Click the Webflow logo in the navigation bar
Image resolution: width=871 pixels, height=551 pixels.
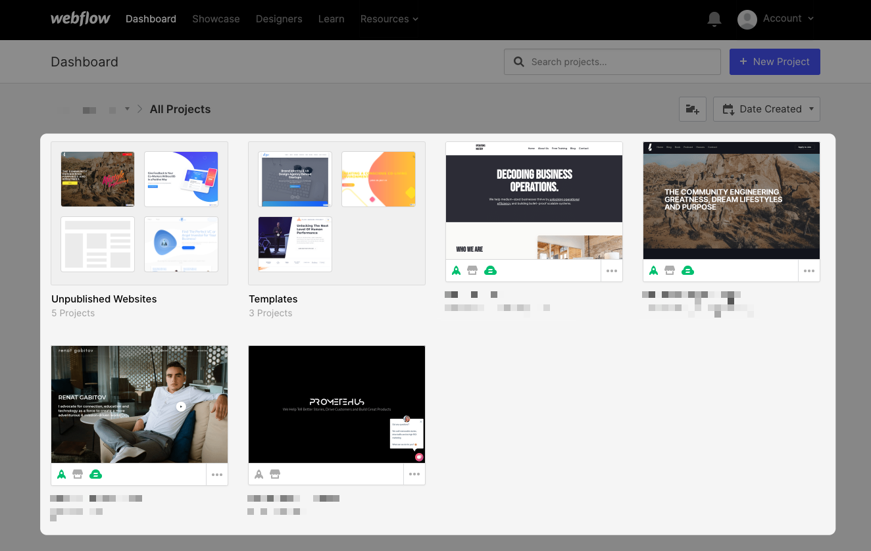(x=80, y=19)
